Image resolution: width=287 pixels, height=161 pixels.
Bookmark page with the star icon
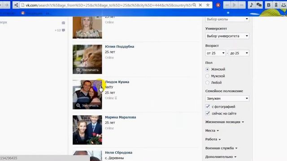click(x=208, y=5)
